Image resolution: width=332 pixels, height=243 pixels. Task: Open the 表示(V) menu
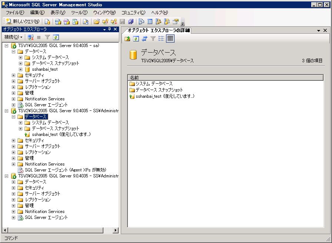(58, 13)
